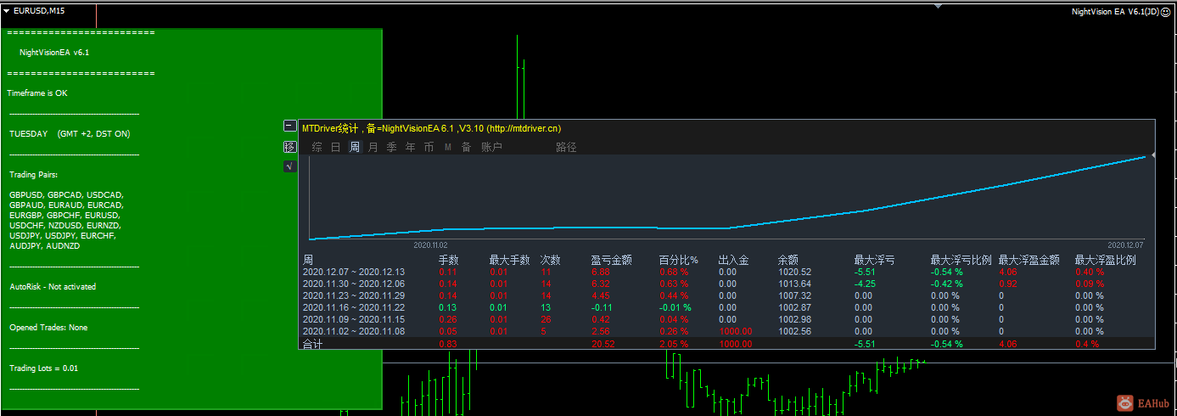The height and width of the screenshot is (416, 1177).
Task: Click the 2020.11.02 date label on chart axis
Action: click(x=430, y=245)
